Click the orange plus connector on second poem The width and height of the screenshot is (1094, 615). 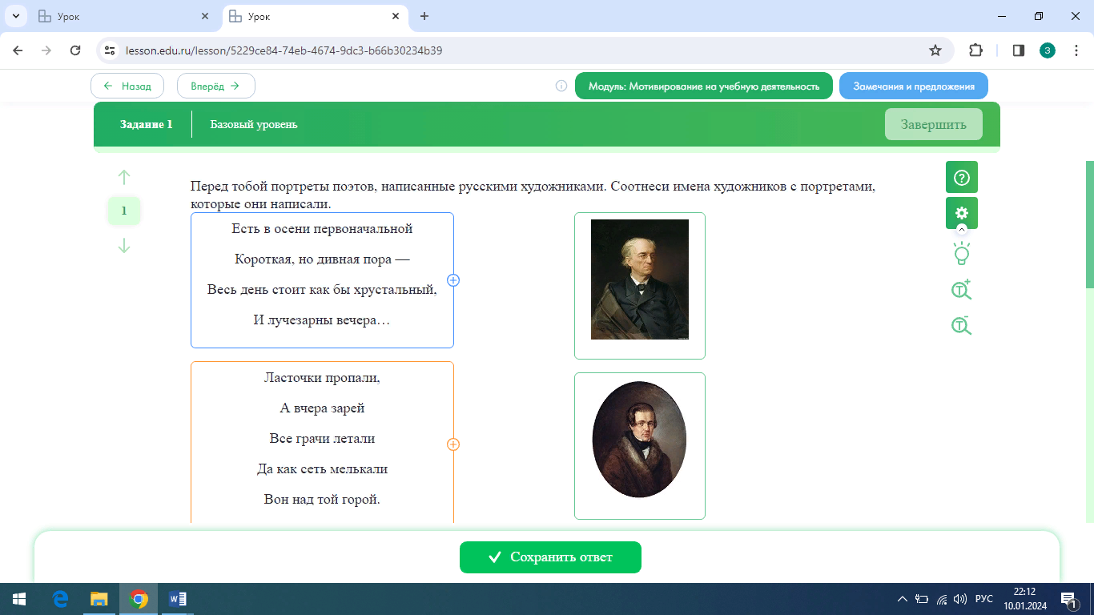click(x=453, y=444)
